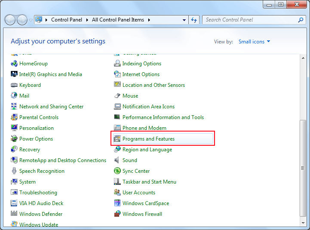310x230 pixels.
Task: Open the Troubleshooting icon
Action: click(14, 193)
